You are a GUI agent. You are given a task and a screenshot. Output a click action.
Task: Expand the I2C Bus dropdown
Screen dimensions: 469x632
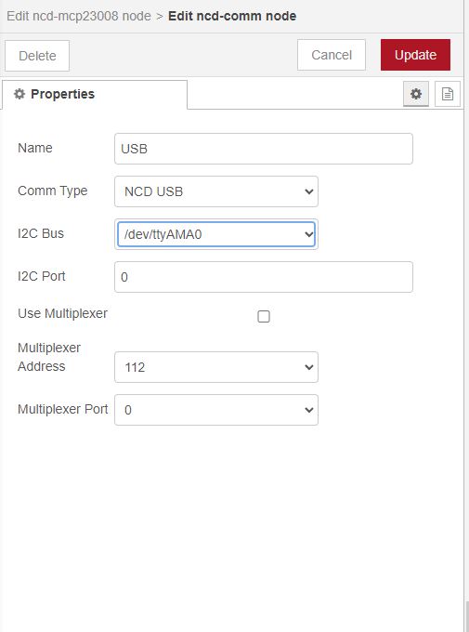216,234
